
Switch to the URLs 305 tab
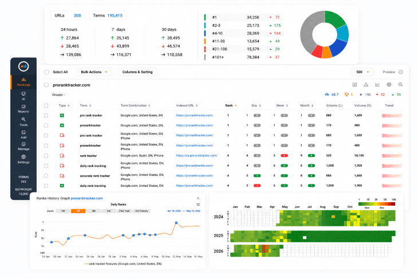point(68,15)
